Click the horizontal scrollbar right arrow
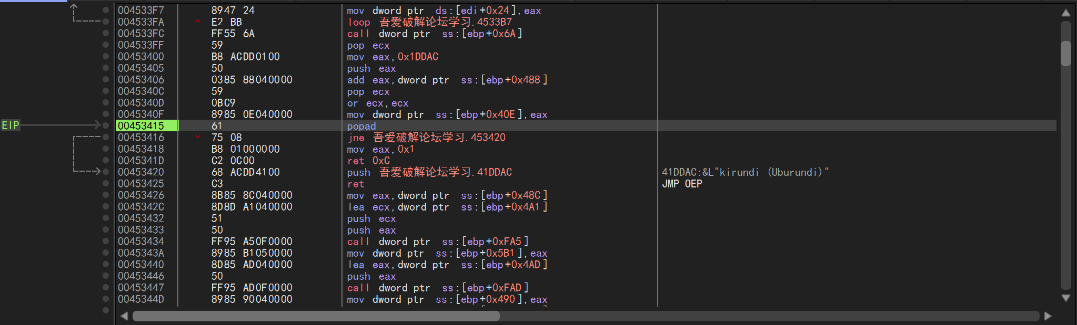Viewport: 1077px width, 325px height. [x=1048, y=316]
